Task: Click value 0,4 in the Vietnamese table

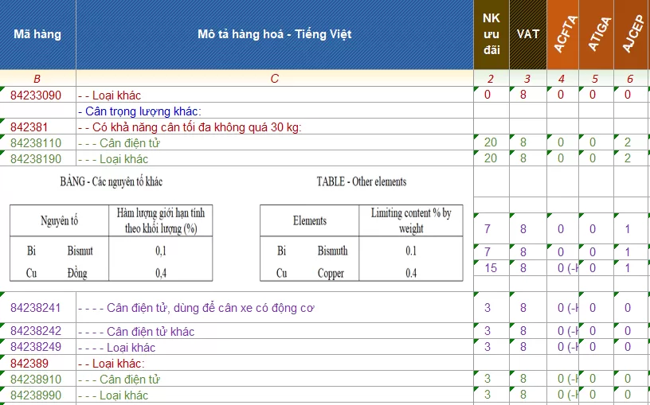Action: pos(161,273)
